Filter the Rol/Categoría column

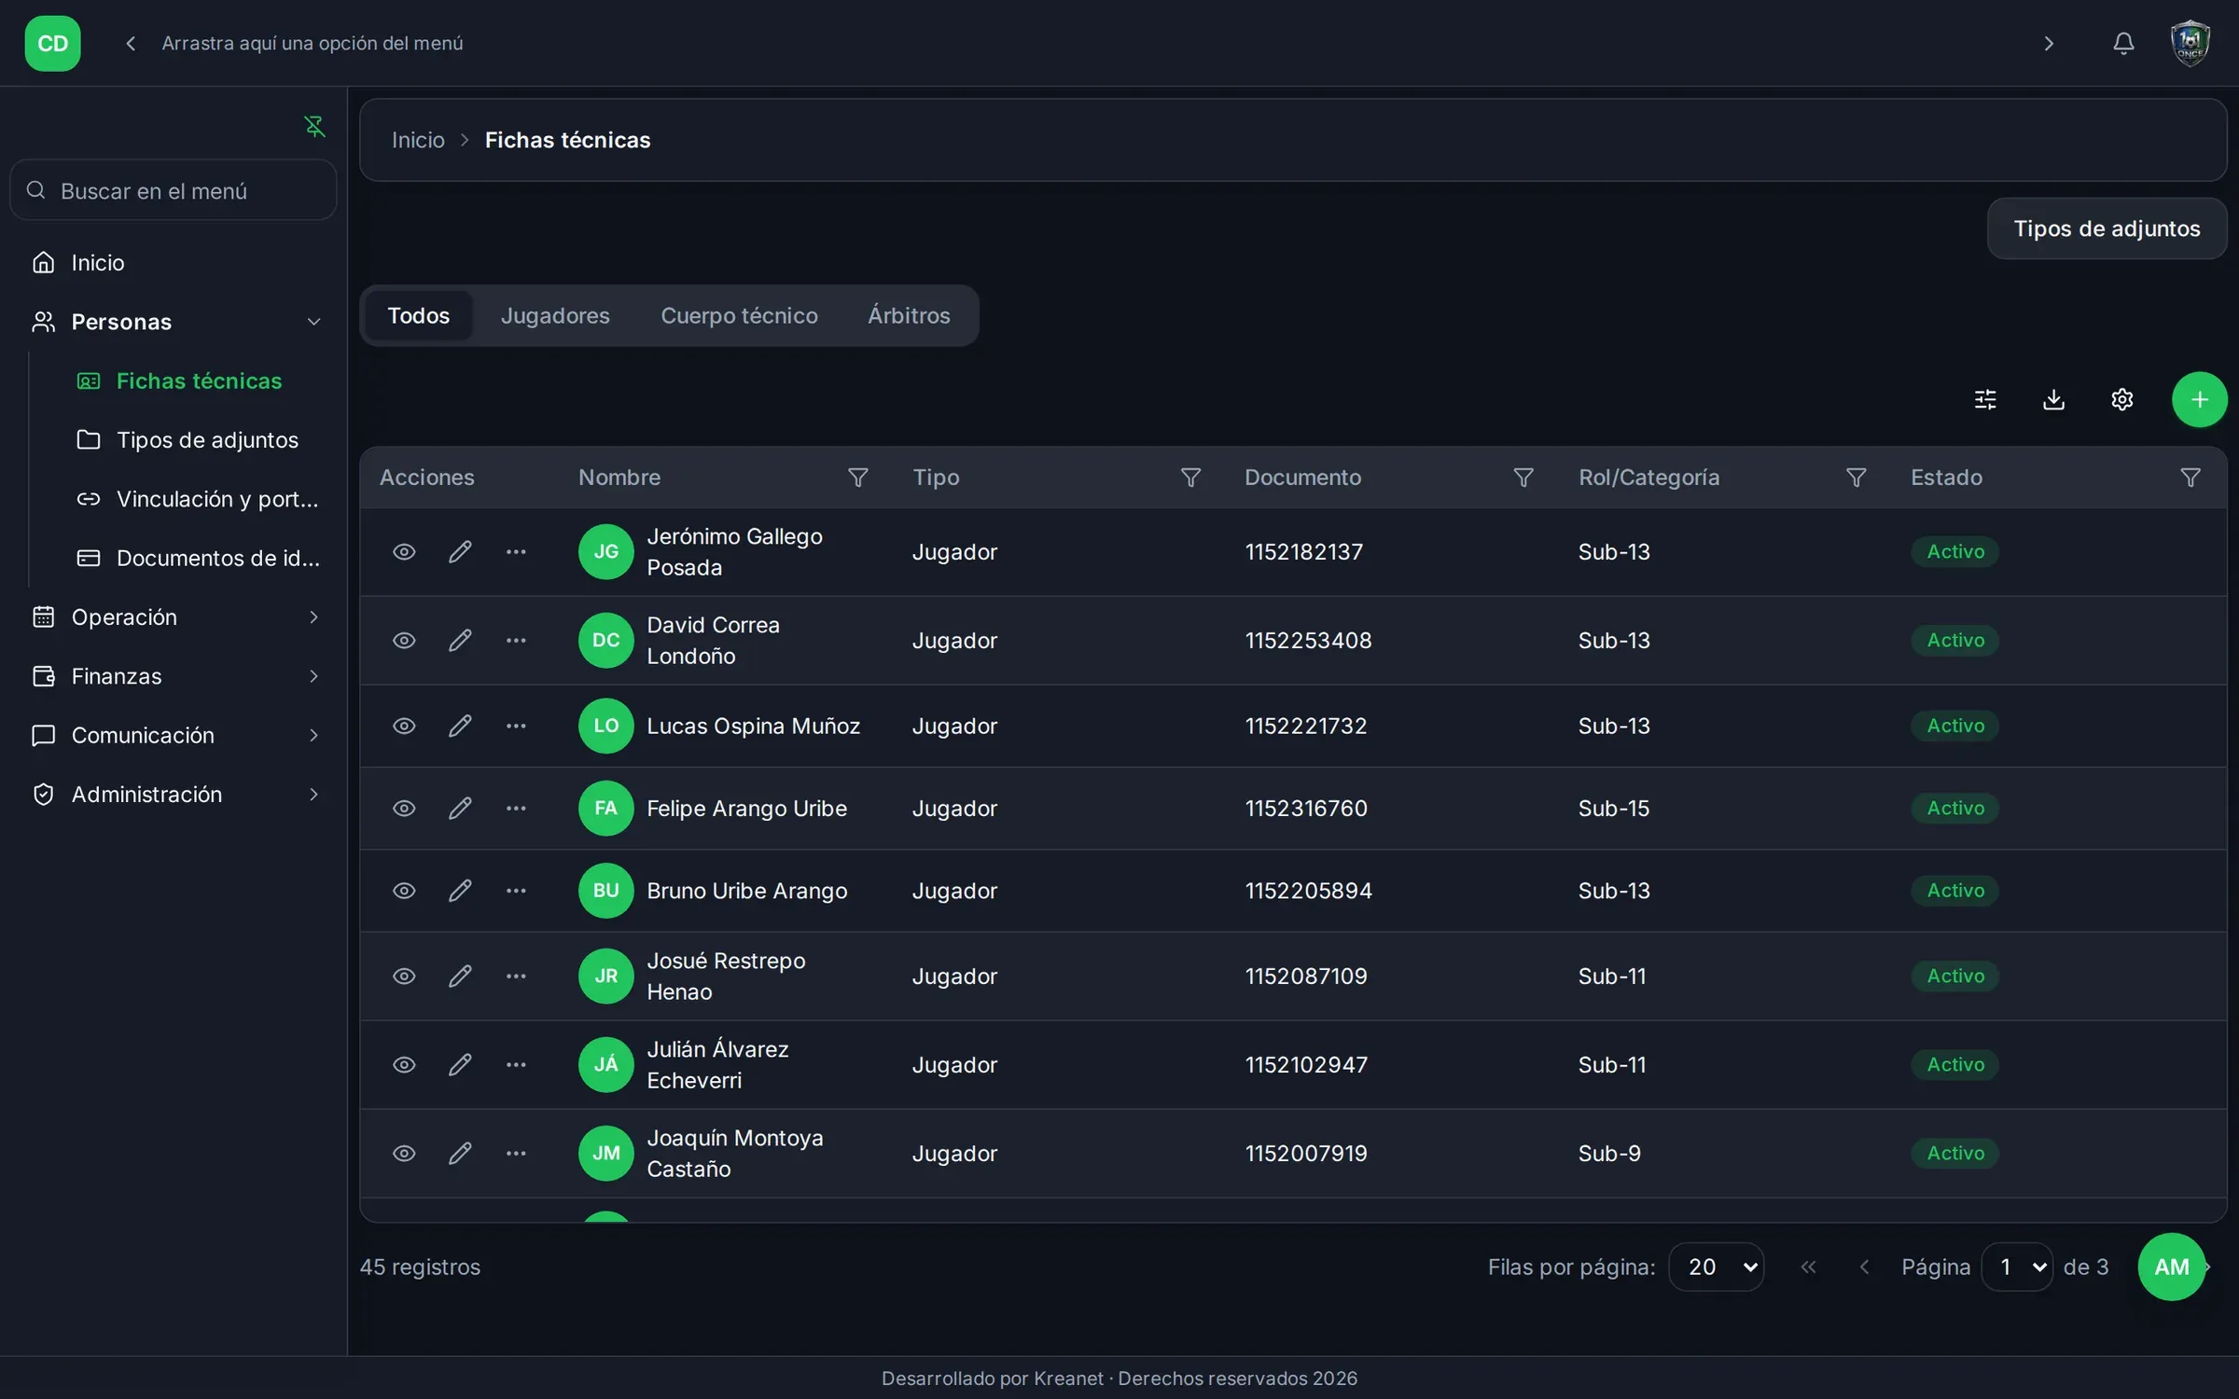coord(1857,478)
